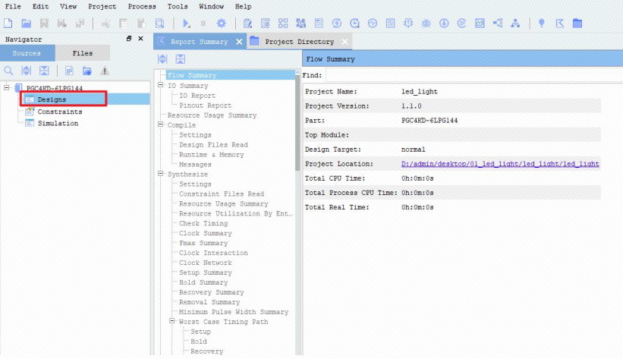Click expand-all icon above report tree
The width and height of the screenshot is (623, 359).
click(162, 59)
